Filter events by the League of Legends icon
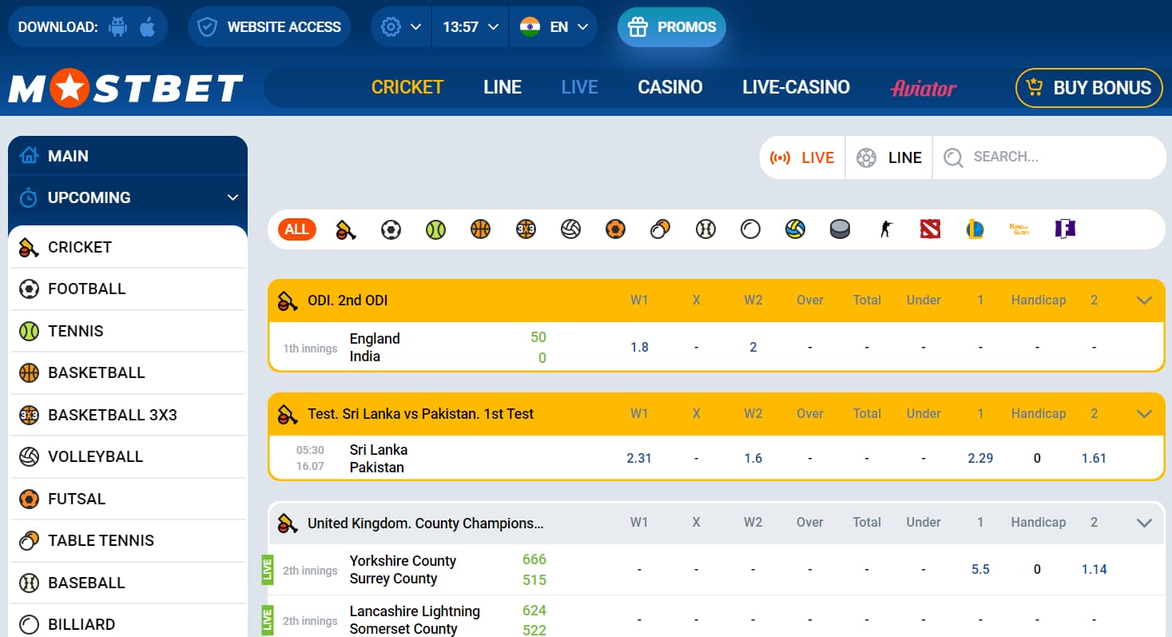This screenshot has width=1172, height=637. [975, 230]
